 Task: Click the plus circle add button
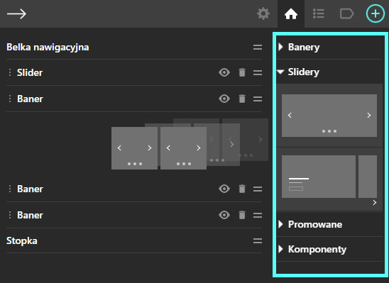(376, 13)
